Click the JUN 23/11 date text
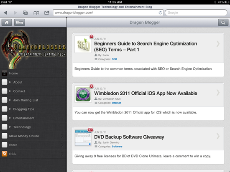230x172 pixels. pos(100,39)
